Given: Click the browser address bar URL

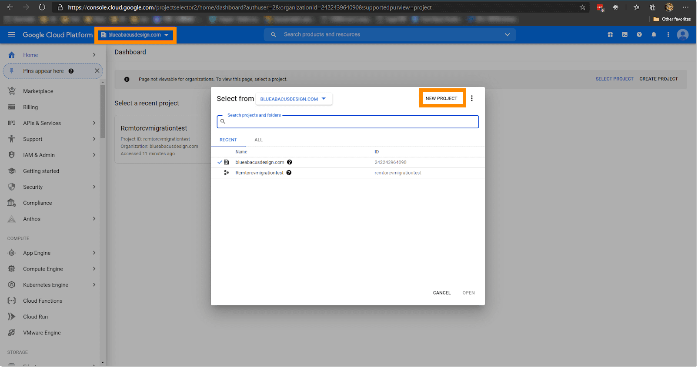Looking at the screenshot, I should [x=250, y=7].
